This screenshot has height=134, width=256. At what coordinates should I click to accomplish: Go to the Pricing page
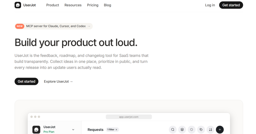[x=92, y=5]
